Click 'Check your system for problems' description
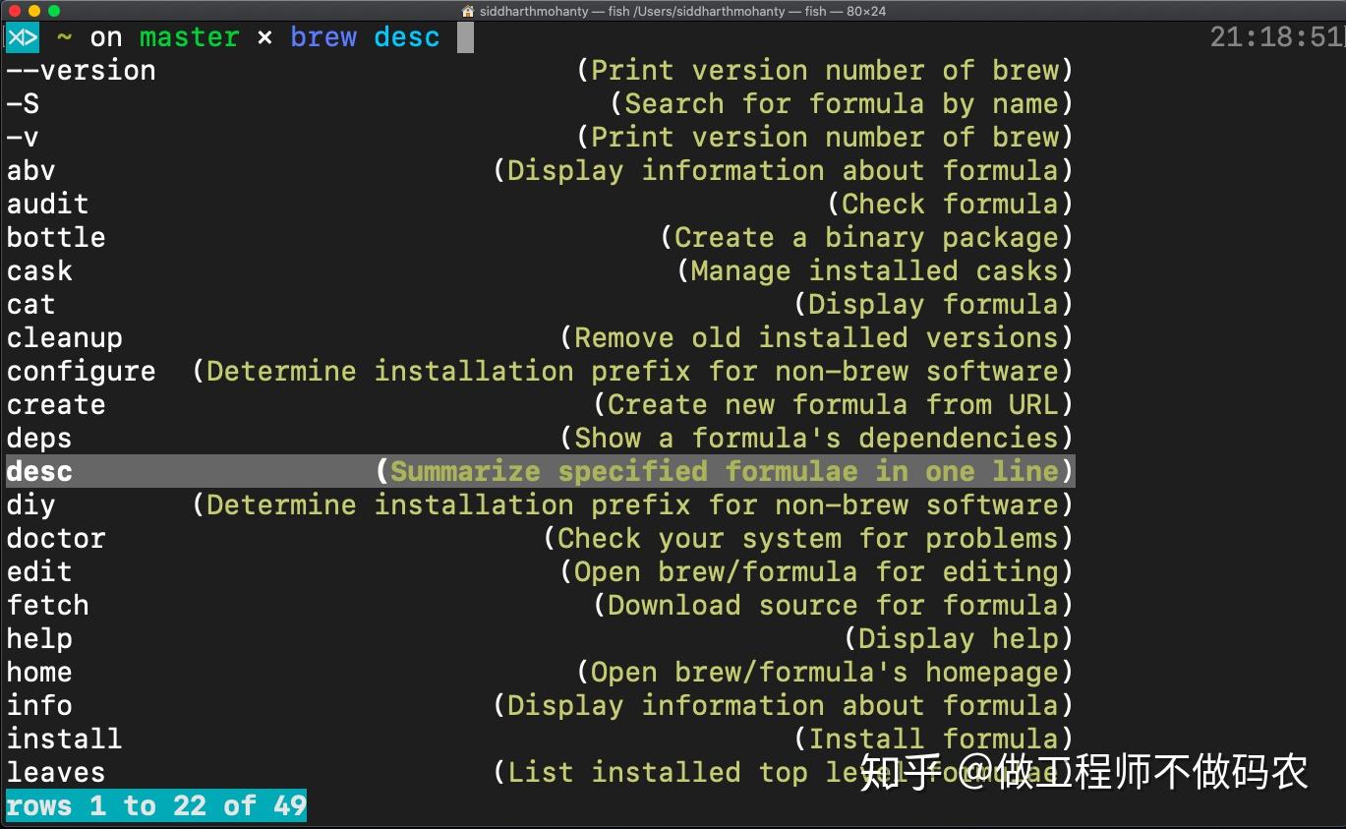The width and height of the screenshot is (1346, 829). coord(808,539)
